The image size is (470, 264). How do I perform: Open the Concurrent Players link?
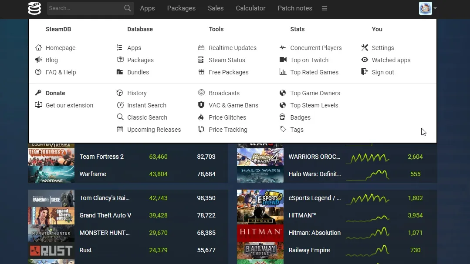[x=316, y=48]
